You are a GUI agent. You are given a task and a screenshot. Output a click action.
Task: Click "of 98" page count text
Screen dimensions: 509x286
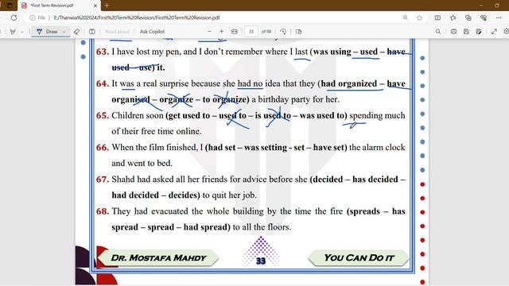click(266, 32)
